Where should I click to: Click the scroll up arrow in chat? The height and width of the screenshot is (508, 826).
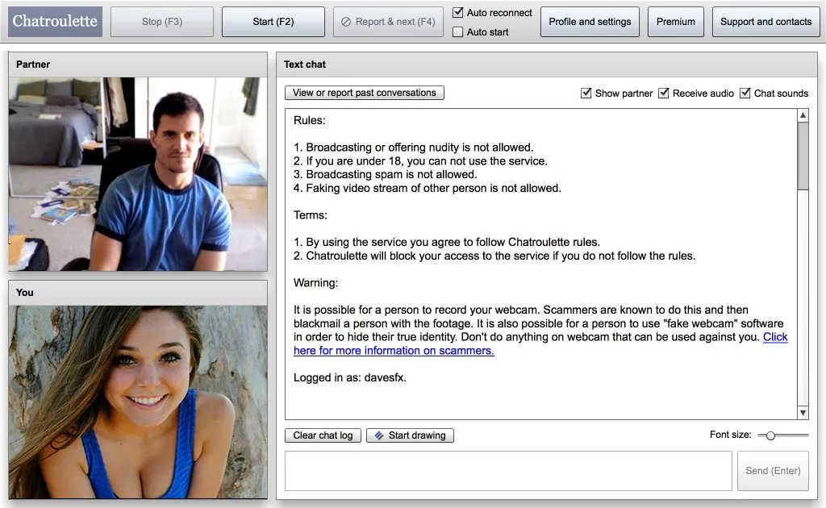click(803, 115)
